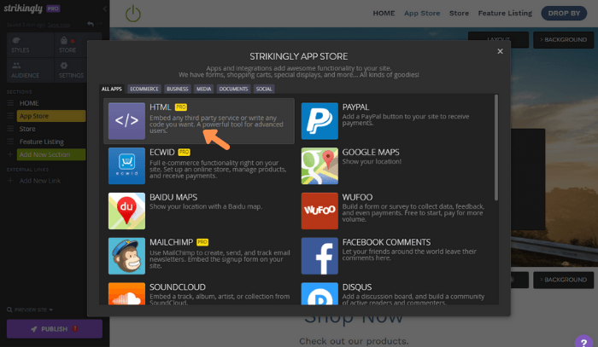Click the HTML app title text

[161, 107]
